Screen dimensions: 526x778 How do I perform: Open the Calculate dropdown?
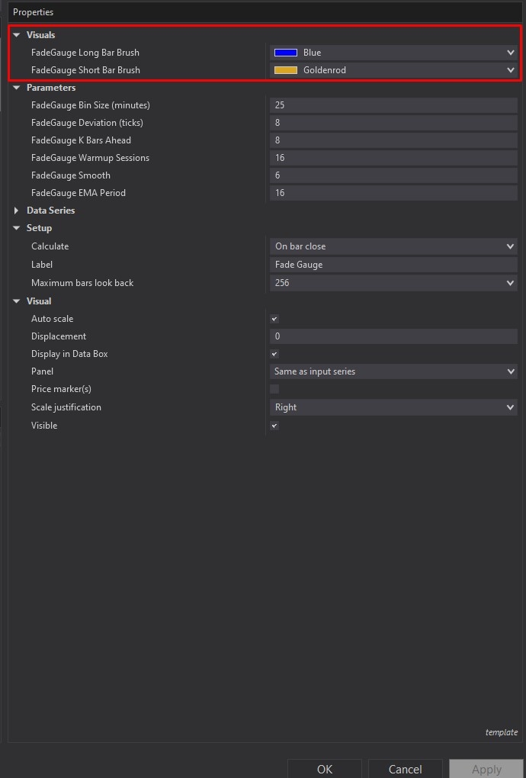click(x=510, y=246)
